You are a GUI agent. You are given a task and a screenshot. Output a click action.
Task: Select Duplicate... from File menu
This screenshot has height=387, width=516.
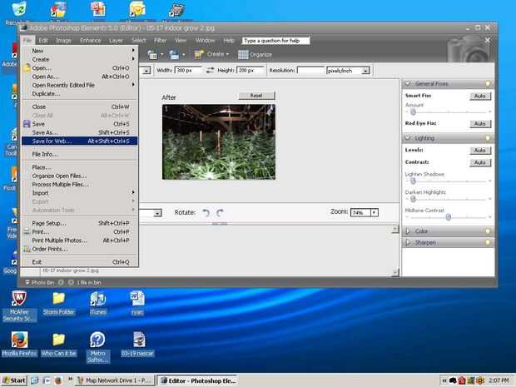point(79,93)
